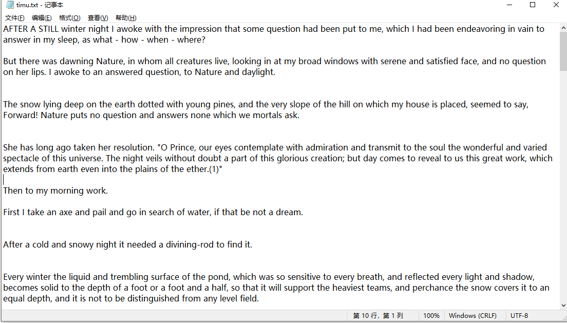The width and height of the screenshot is (567, 323).
Task: Open the 查看(V) menu
Action: tap(98, 18)
